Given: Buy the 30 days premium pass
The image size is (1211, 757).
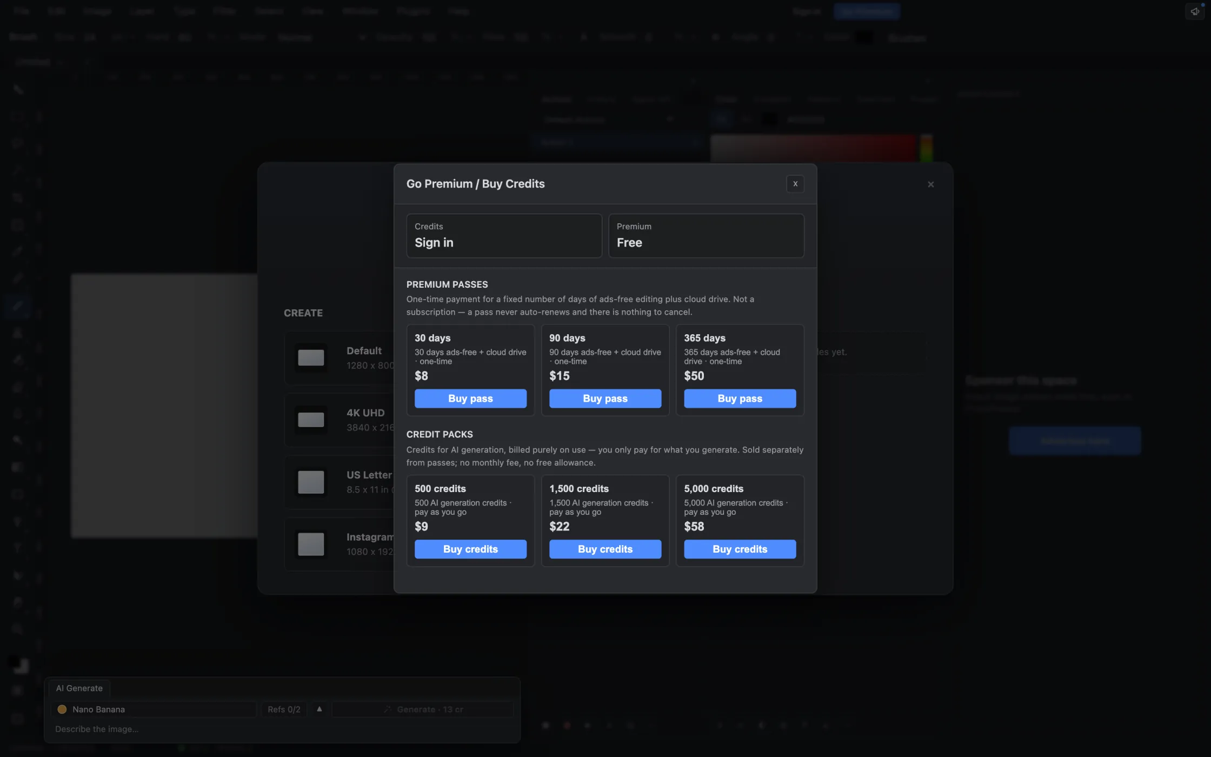Looking at the screenshot, I should click(x=470, y=399).
